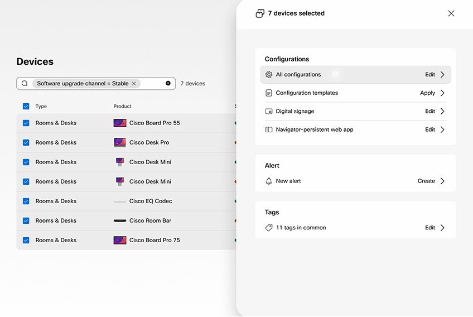This screenshot has width=473, height=317.
Task: Click the Cisco Board Pro 55 thumbnail
Action: click(120, 123)
